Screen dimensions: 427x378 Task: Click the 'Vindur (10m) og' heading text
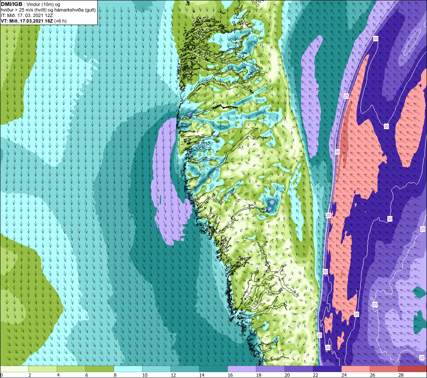tap(44, 5)
